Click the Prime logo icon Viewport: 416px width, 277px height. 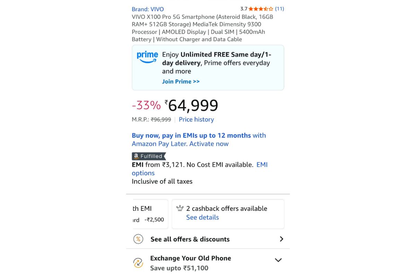click(x=147, y=57)
